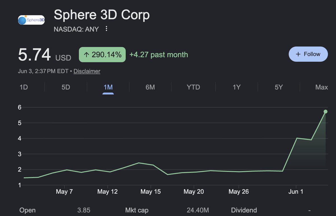Viewport: 336px width, 216px height.
Task: Click the May 7 axis label
Action: point(64,192)
